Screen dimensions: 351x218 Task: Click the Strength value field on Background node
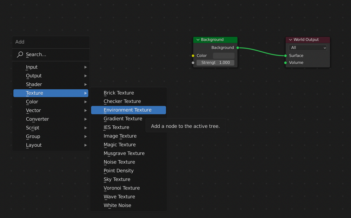(x=216, y=63)
